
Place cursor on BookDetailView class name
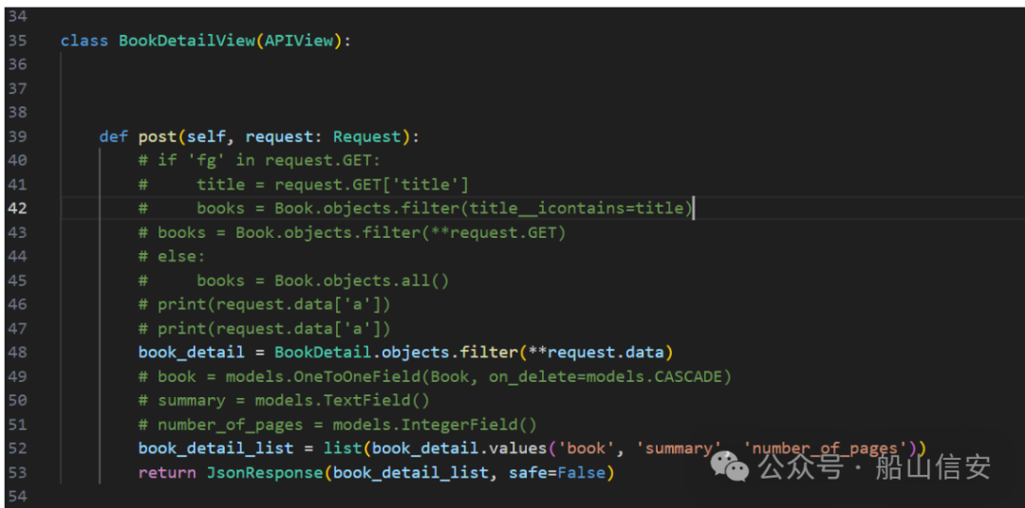(x=186, y=41)
